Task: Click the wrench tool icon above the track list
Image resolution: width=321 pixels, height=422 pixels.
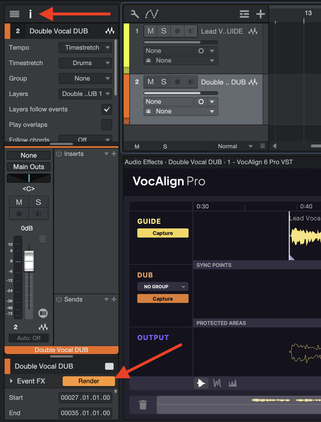Action: 134,14
